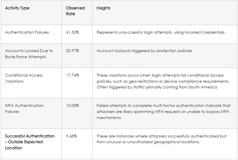This screenshot has width=238, height=160.
Task: Select the Observed Rate column header
Action: pos(75,11)
